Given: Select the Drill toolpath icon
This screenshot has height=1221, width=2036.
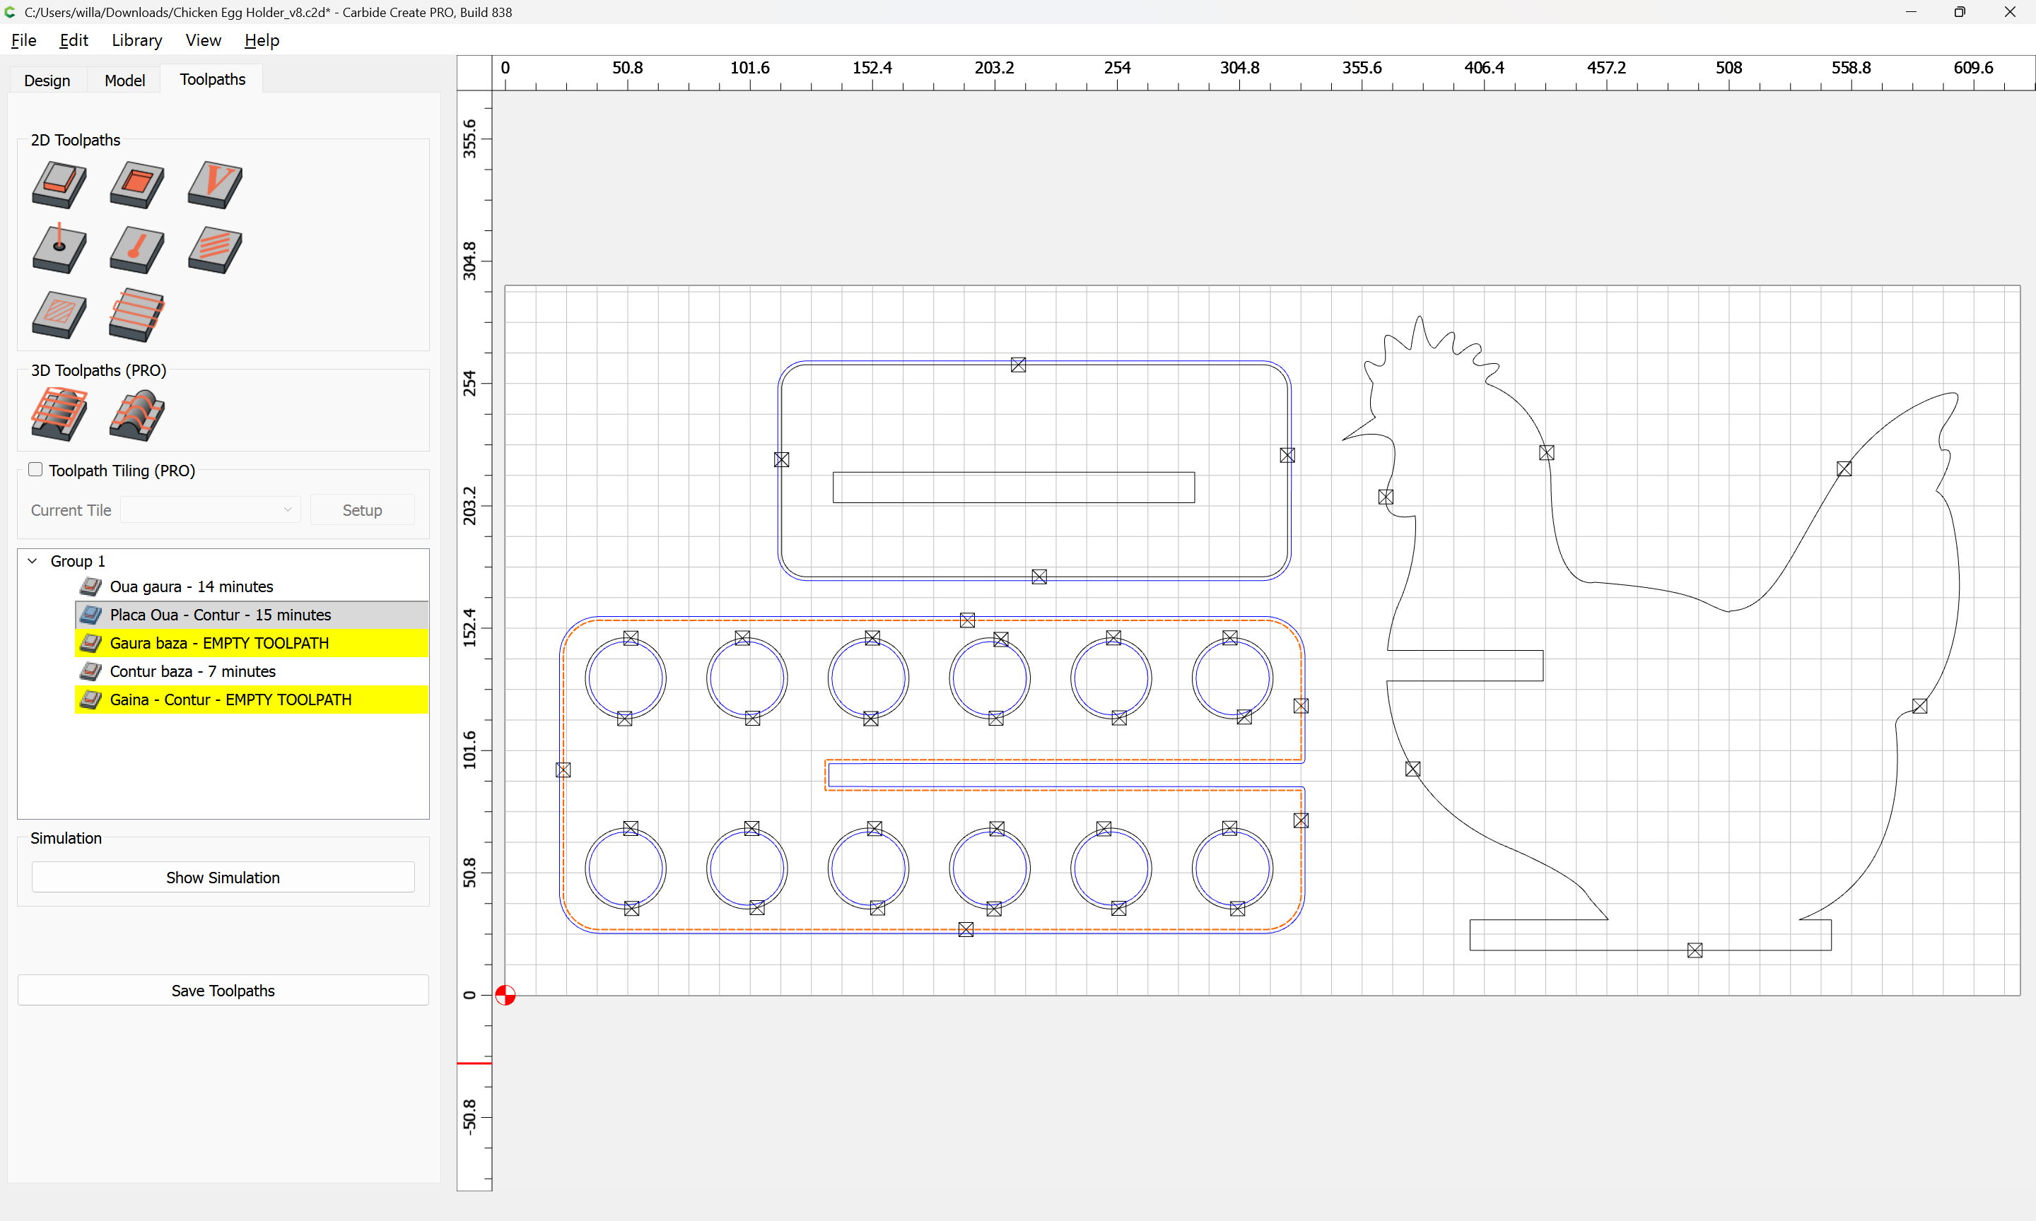Looking at the screenshot, I should [59, 249].
